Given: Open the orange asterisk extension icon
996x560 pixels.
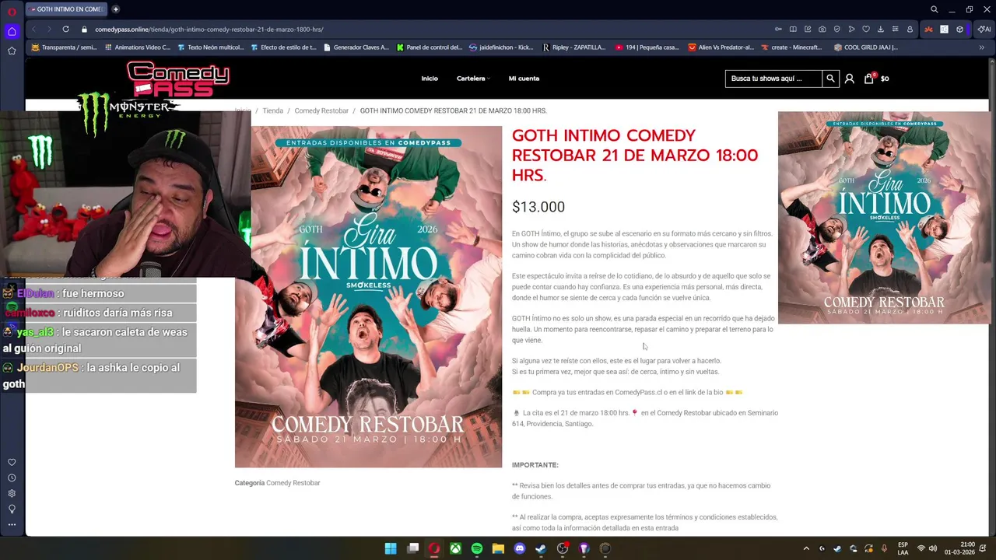Looking at the screenshot, I should click(928, 30).
